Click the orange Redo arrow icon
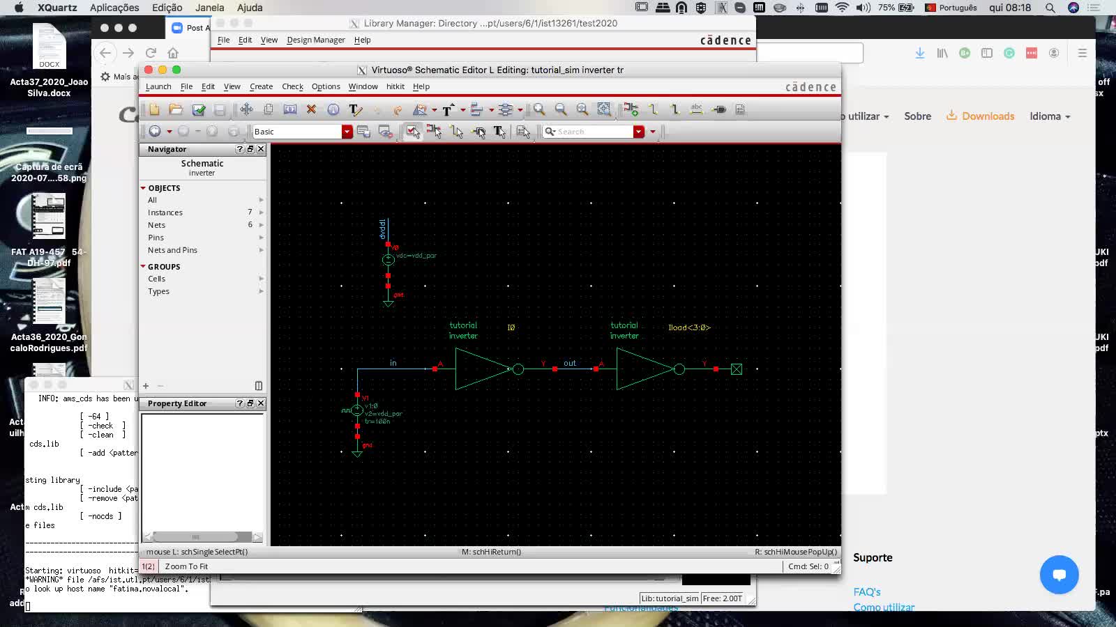The height and width of the screenshot is (627, 1116). pos(398,109)
